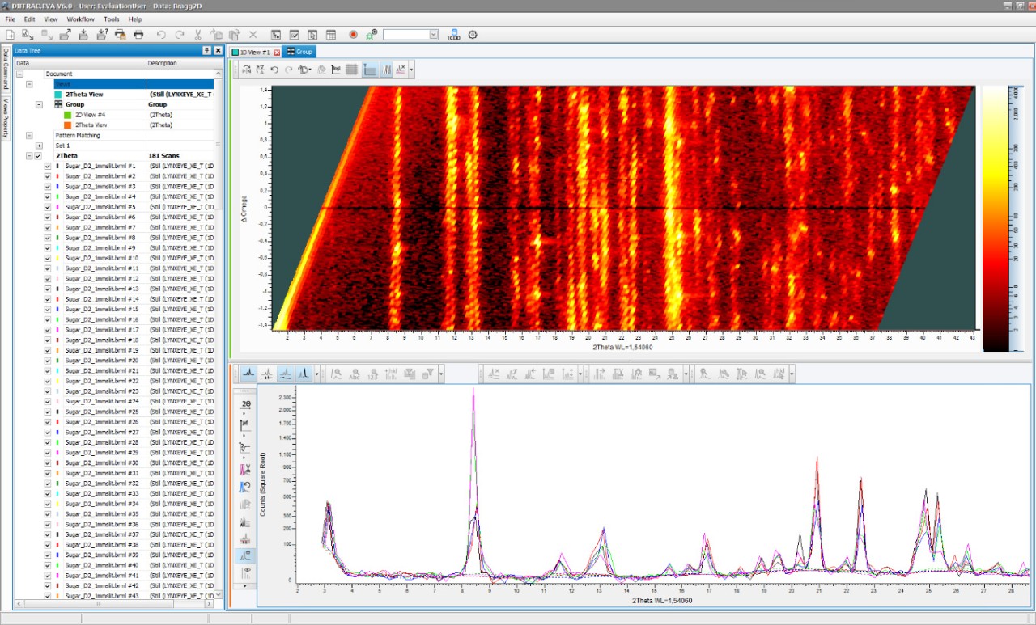Screen dimensions: 1036x625
Task: Click the printer icon in main toolbar
Action: (138, 35)
